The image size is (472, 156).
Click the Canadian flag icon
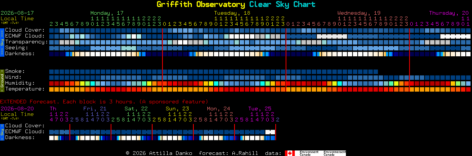[290, 153]
